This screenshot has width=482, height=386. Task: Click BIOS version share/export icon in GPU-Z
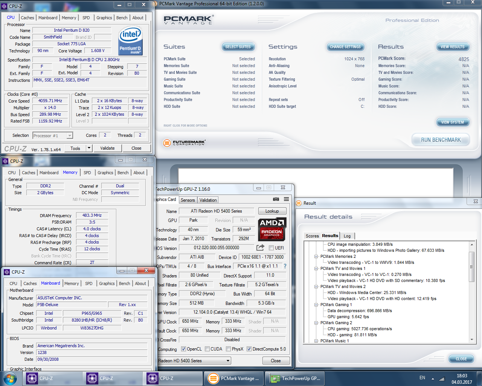tap(260, 248)
